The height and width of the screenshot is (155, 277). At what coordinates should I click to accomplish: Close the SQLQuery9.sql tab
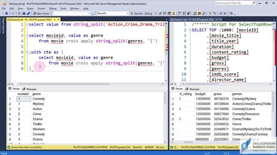pyautogui.click(x=58, y=19)
